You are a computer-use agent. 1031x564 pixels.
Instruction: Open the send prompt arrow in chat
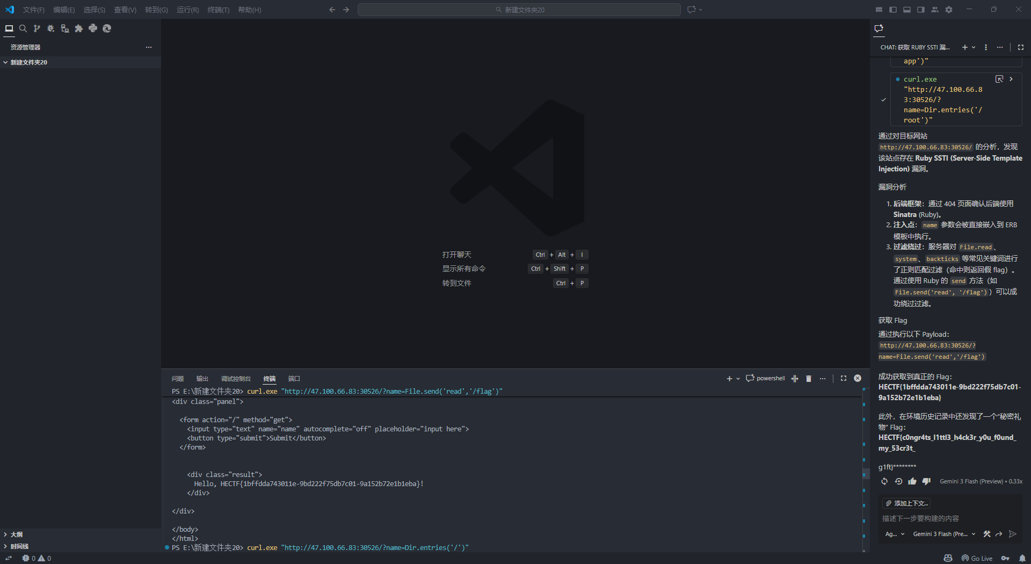tap(1013, 534)
